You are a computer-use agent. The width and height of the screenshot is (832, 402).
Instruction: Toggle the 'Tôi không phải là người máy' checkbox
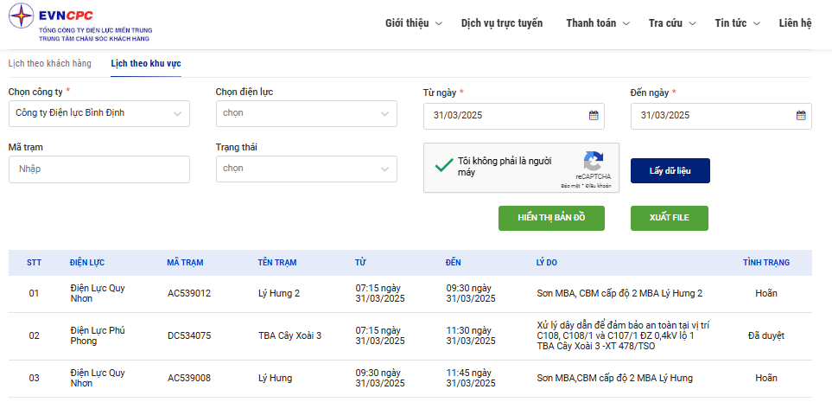coord(444,166)
